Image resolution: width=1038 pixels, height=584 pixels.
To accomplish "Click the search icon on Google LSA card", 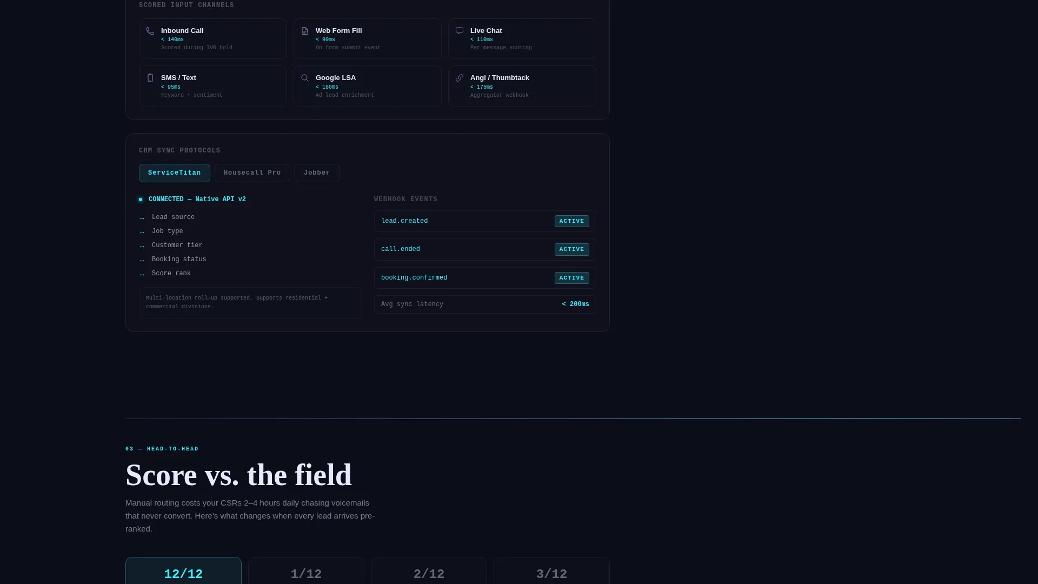I will (x=305, y=78).
